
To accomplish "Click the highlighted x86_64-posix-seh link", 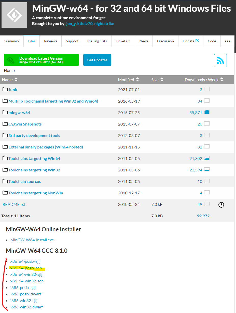I will pyautogui.click(x=26, y=268).
